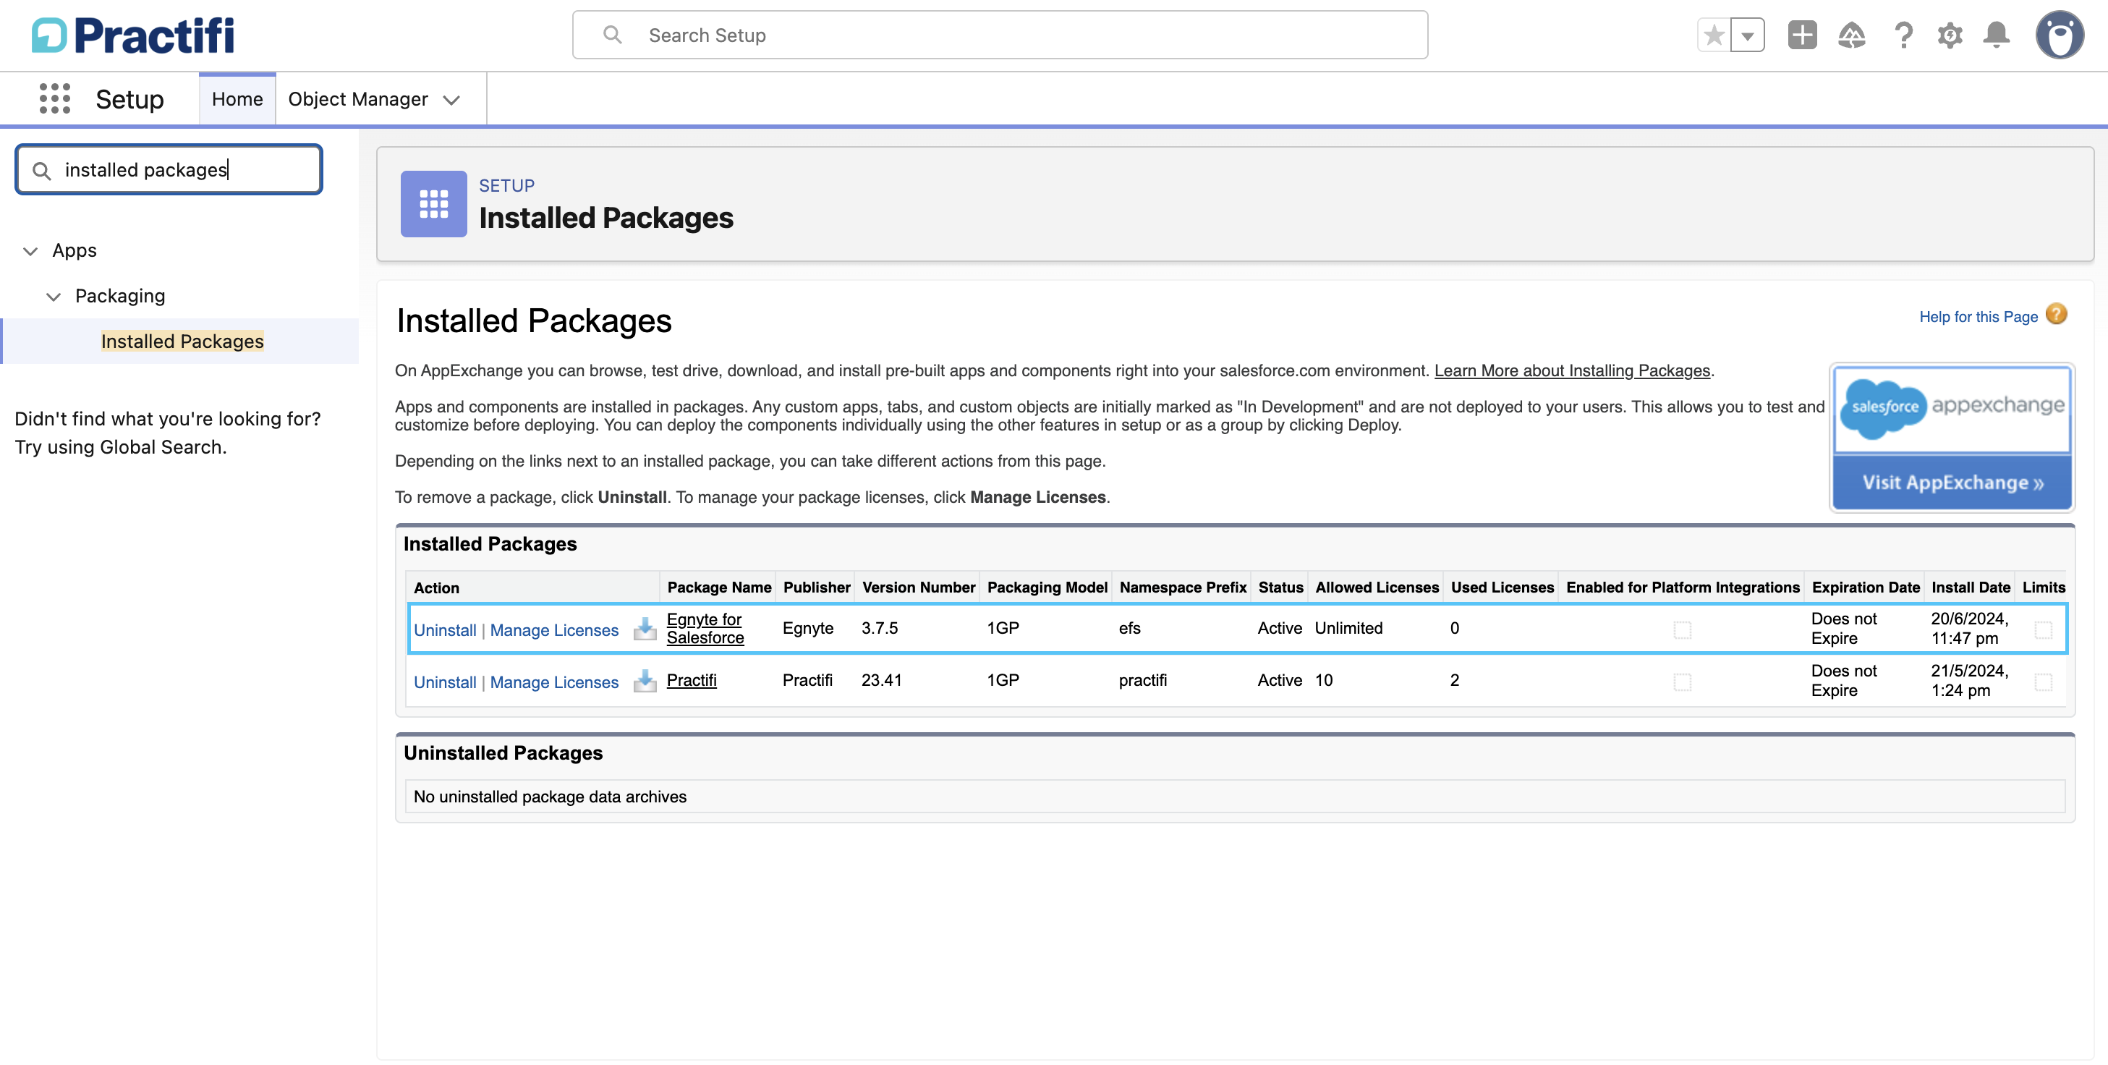Switch to the Object Manager tab
Image resolution: width=2108 pixels, height=1065 pixels.
pos(357,99)
